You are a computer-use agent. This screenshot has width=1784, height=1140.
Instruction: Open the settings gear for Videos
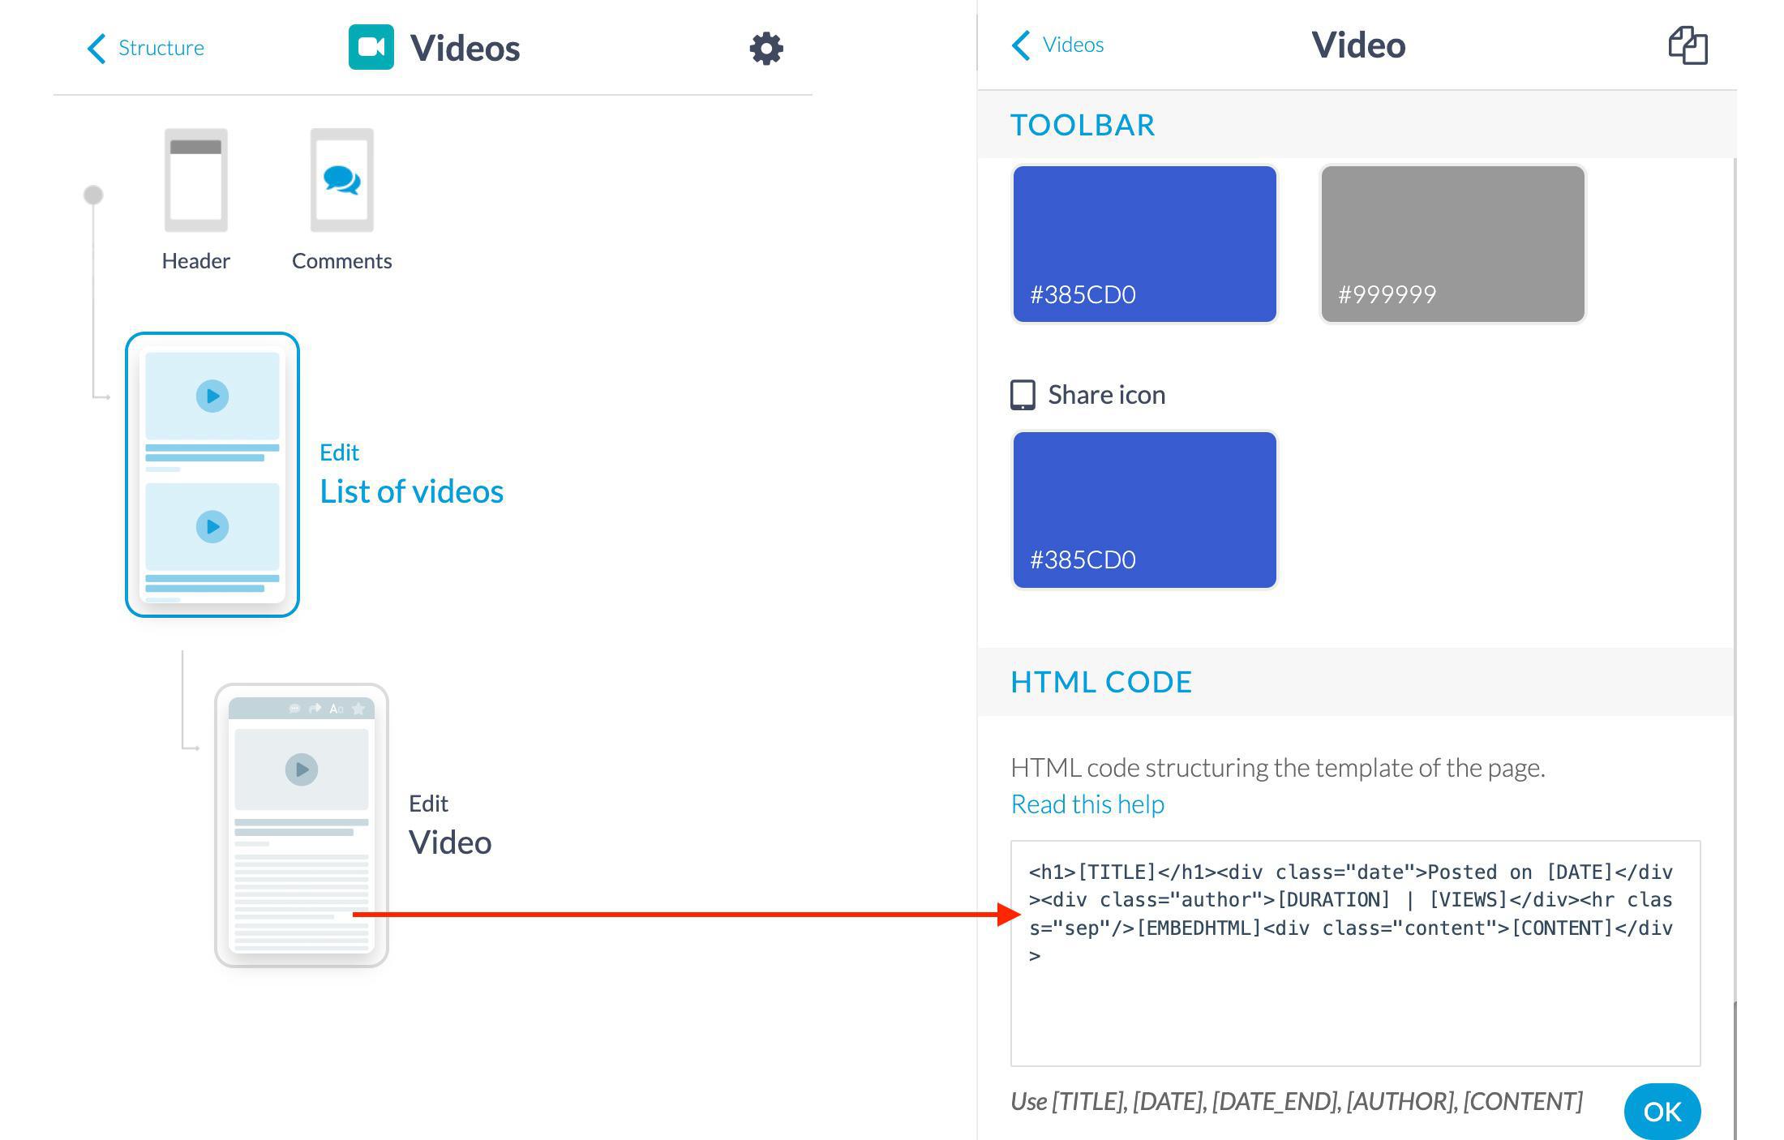click(765, 49)
